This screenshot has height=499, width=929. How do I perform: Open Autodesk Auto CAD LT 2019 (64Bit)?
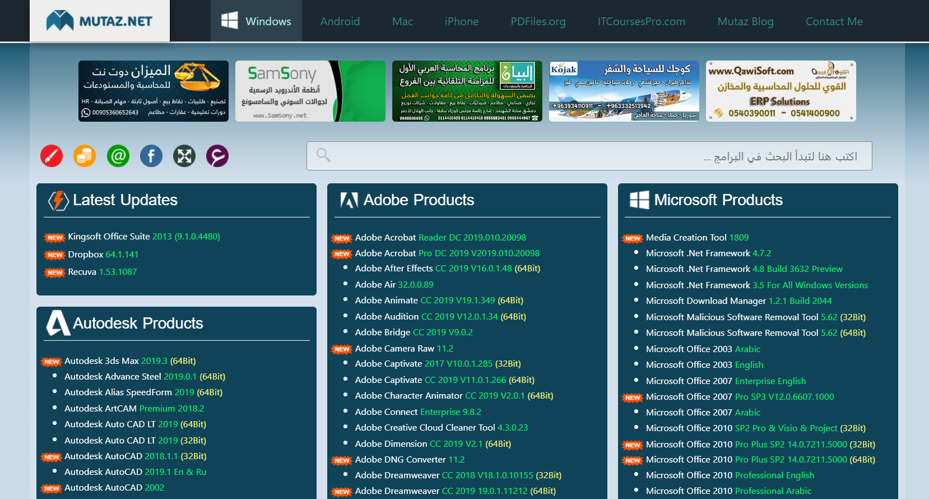tap(135, 424)
